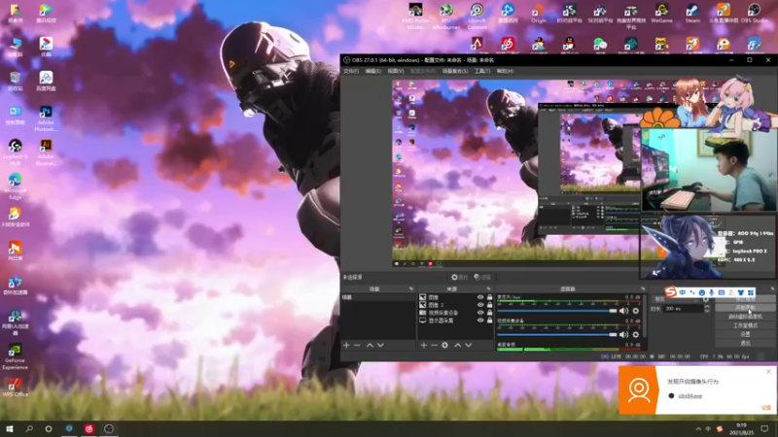778x437 pixels.
Task: Increase the transition duration stepper
Action: (707, 306)
